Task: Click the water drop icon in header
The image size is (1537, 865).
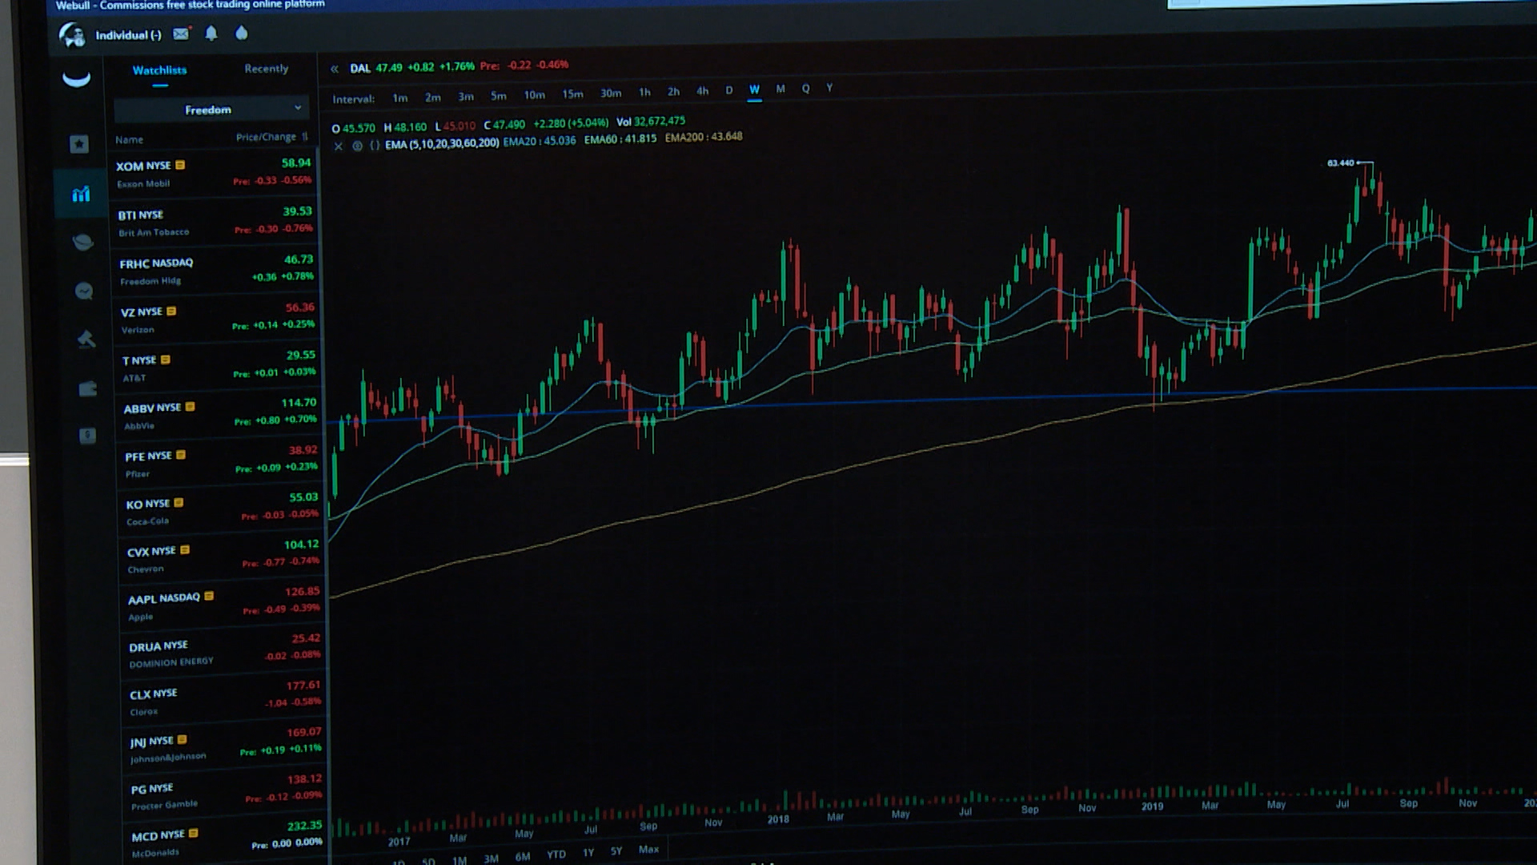Action: (241, 33)
